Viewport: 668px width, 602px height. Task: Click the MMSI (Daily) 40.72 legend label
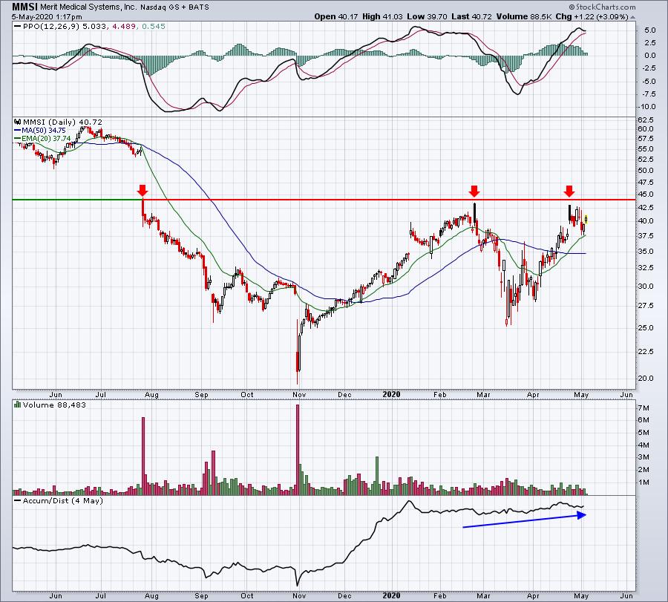tap(62, 122)
